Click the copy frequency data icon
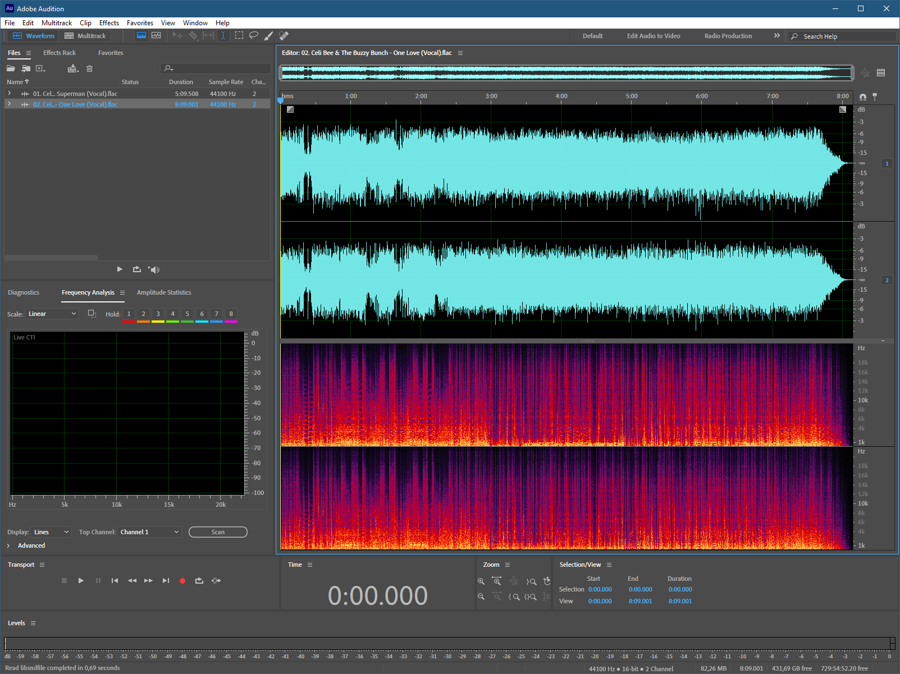 [92, 314]
